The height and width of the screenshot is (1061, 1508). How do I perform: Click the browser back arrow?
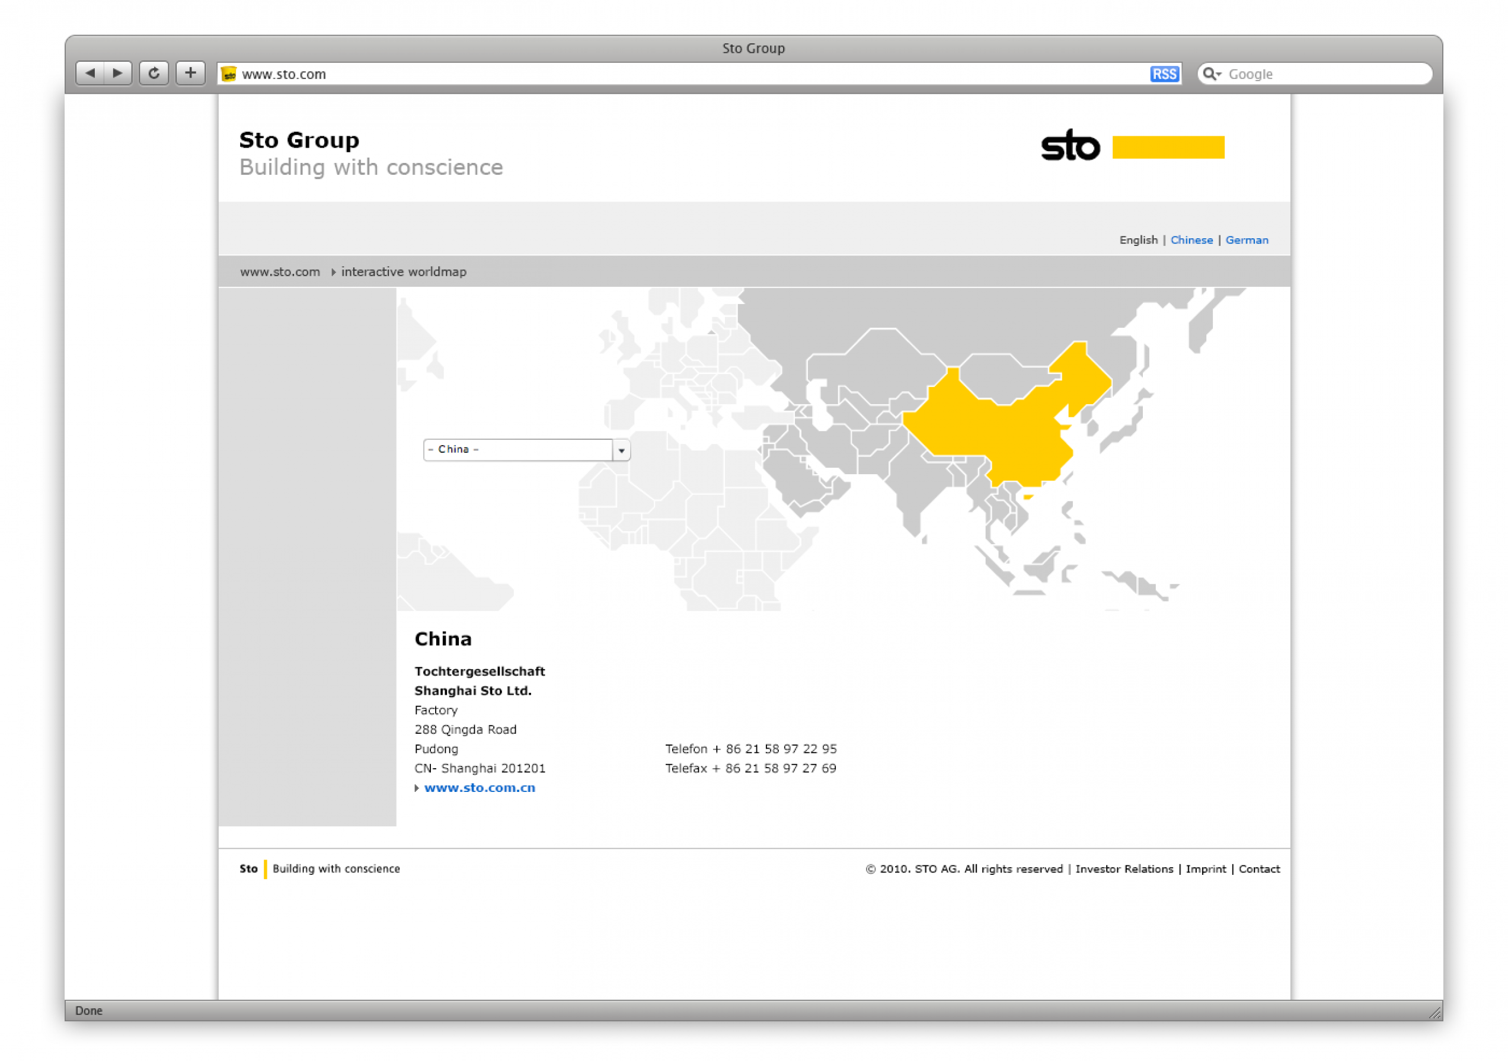[x=91, y=73]
